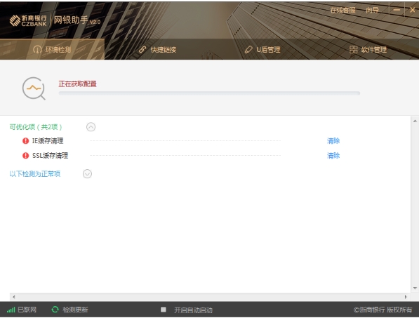Click the magnifier detection scan icon
This screenshot has height=318, width=419.
click(x=34, y=88)
